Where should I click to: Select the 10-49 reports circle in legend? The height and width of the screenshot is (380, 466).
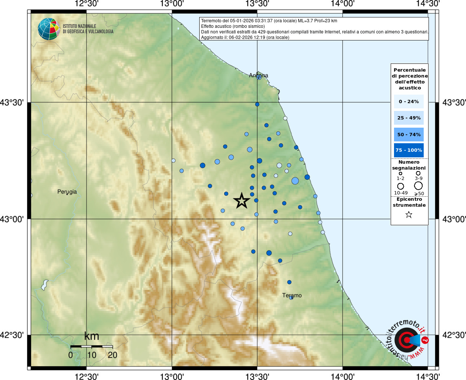coord(401,186)
